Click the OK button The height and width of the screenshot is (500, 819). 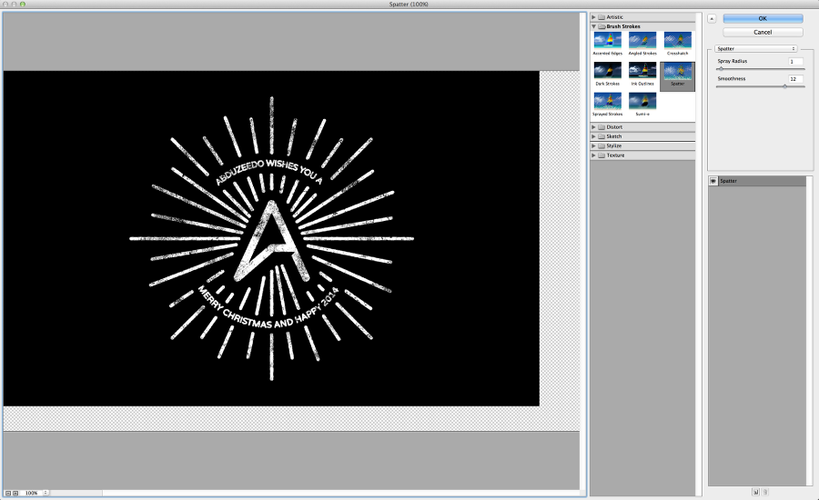[x=763, y=18]
